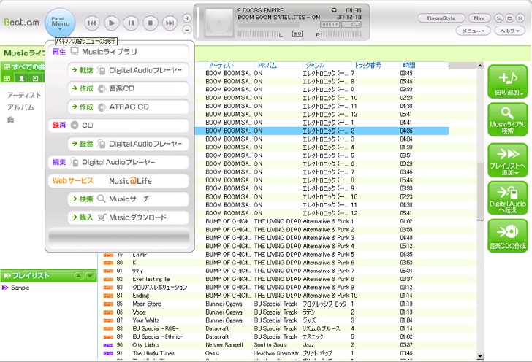532x362 pixels.
Task: Switch to RoomStyle view
Action: point(441,18)
